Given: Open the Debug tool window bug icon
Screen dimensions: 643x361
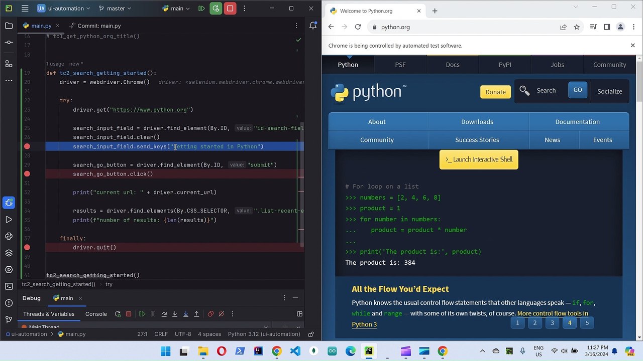Looking at the screenshot, I should point(9,203).
